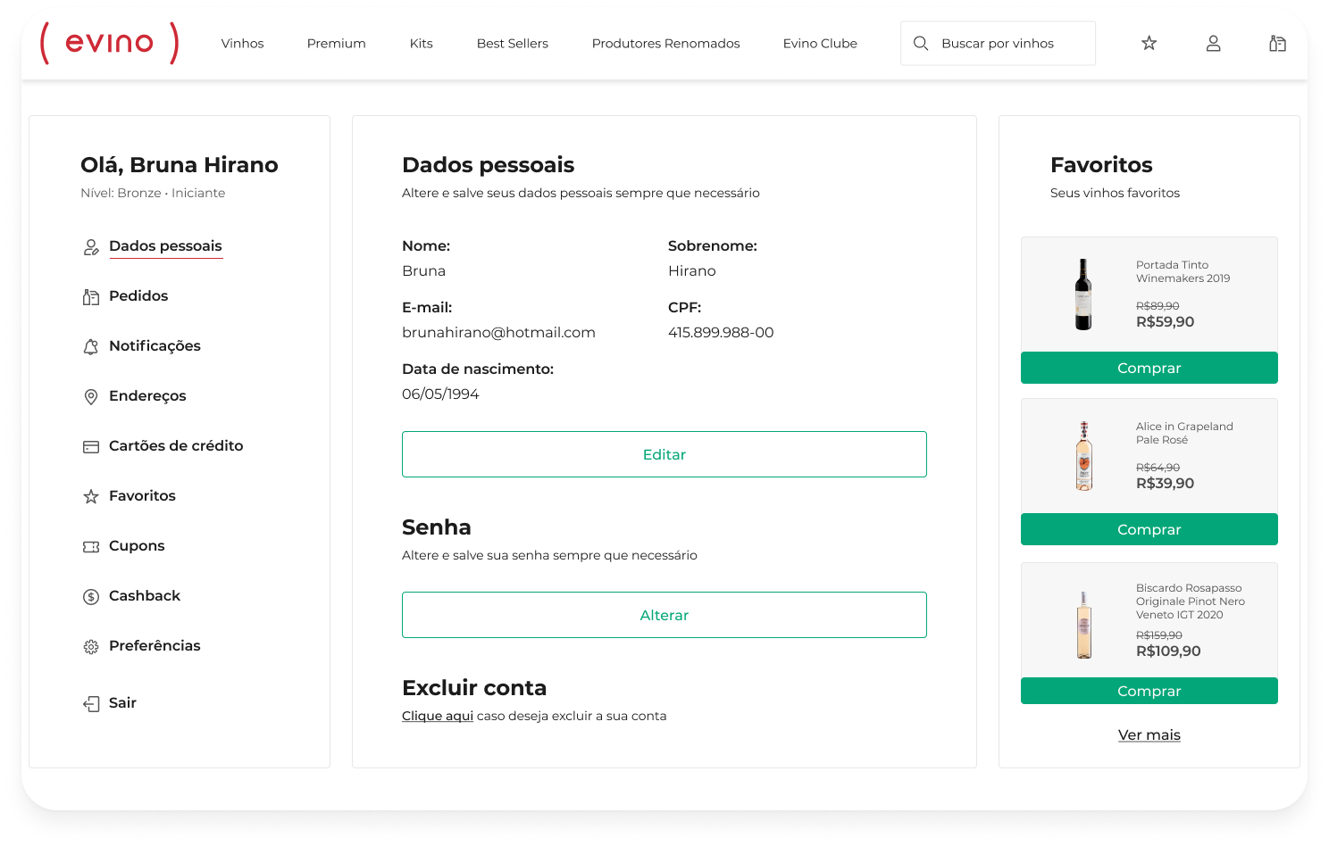Viewport: 1329px width, 846px height.
Task: Click the birth date 06/05/1994
Action: tap(440, 394)
